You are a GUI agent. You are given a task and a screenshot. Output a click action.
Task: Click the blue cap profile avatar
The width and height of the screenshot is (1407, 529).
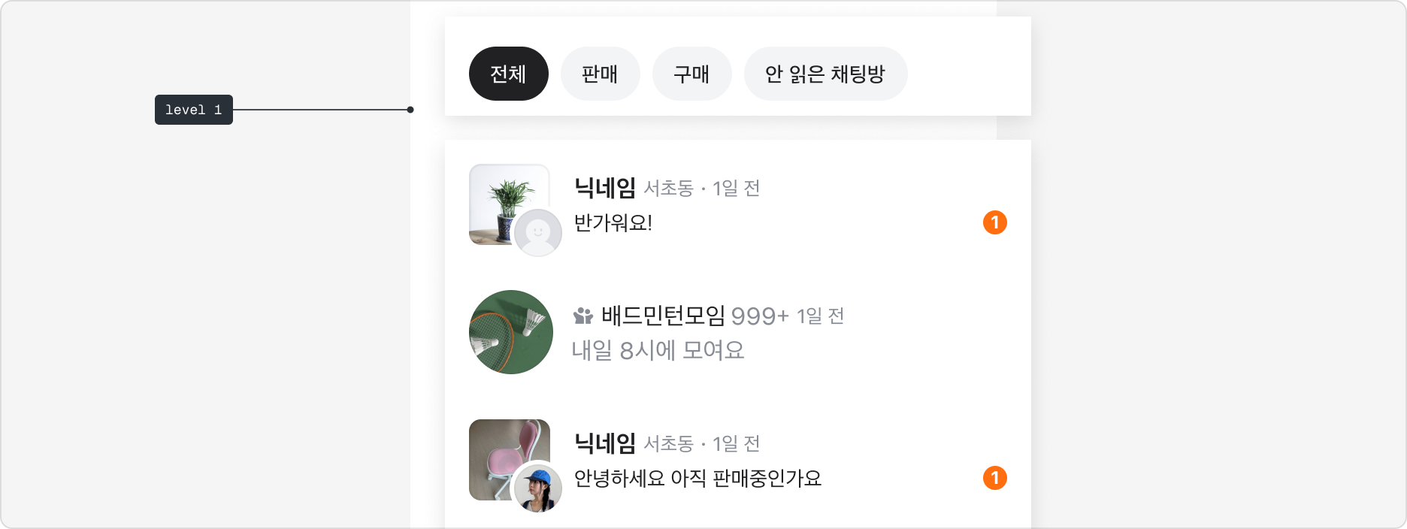(538, 488)
